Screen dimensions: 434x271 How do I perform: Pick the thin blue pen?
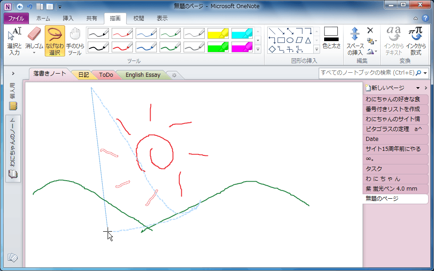[x=146, y=33]
